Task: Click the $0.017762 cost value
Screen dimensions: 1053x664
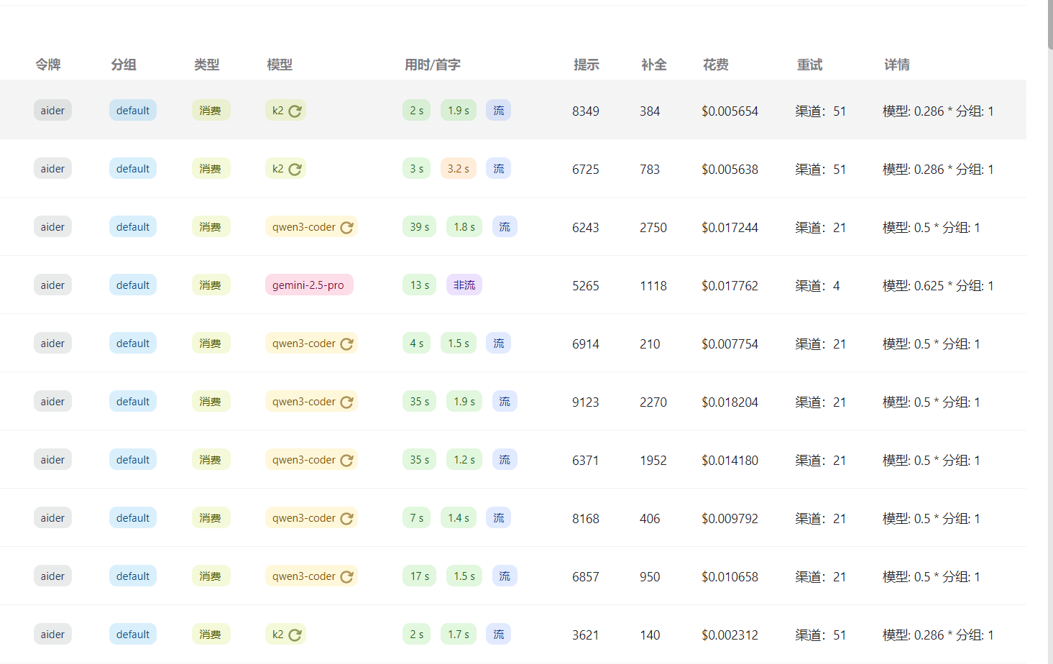Action: tap(730, 286)
